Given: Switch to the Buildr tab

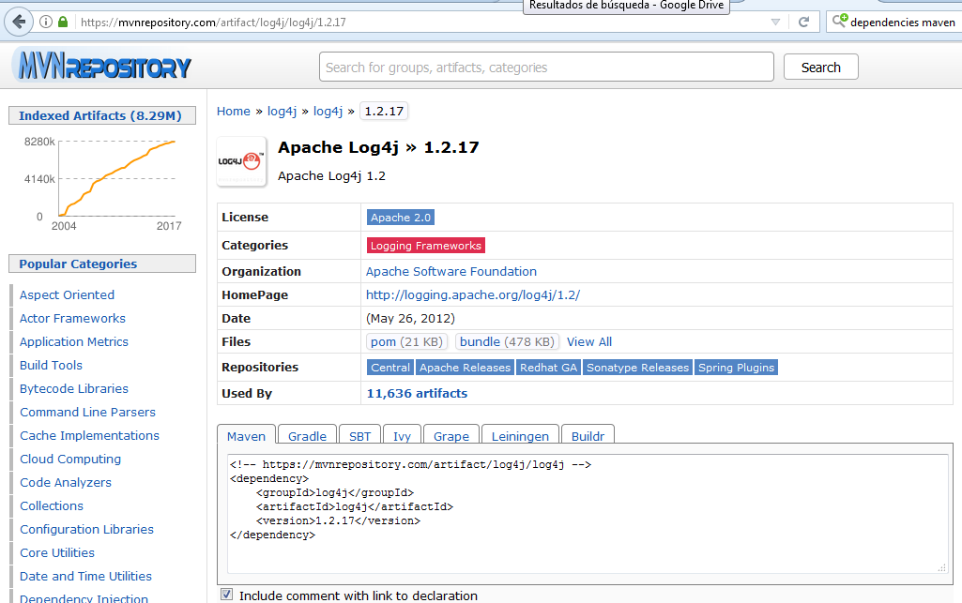Looking at the screenshot, I should tap(588, 436).
